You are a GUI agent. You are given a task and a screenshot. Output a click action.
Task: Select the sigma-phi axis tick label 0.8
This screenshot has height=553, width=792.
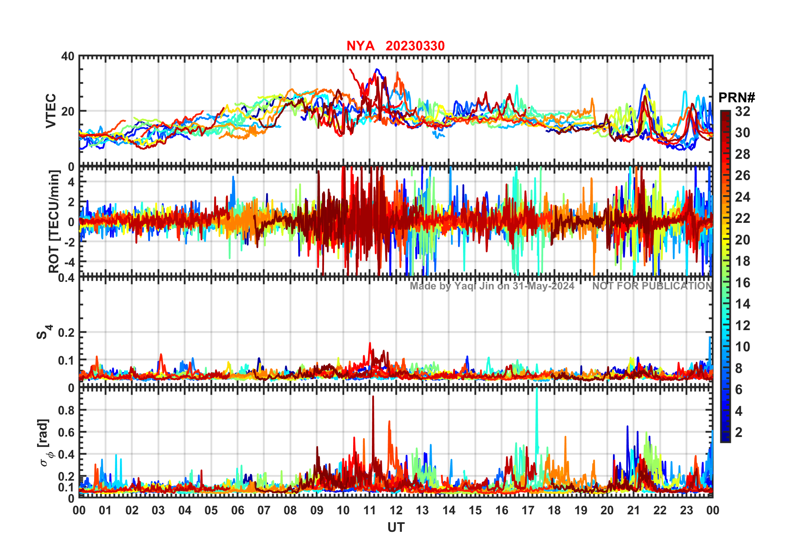click(66, 410)
